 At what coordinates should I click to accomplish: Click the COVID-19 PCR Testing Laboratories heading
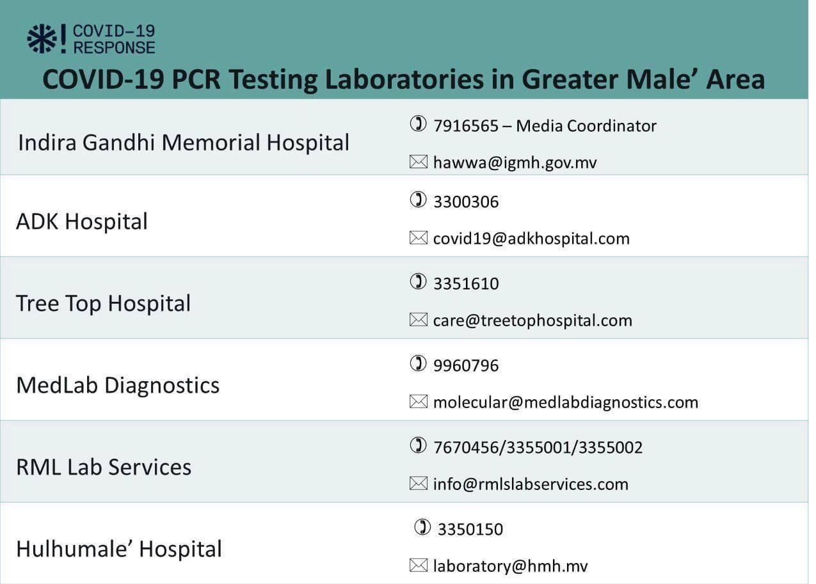(404, 79)
